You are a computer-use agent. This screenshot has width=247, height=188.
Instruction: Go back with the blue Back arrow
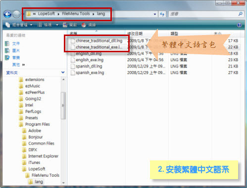[7, 14]
